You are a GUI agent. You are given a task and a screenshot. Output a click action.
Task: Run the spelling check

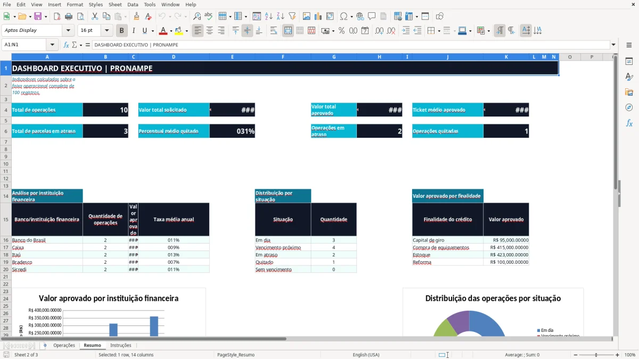[x=208, y=16]
